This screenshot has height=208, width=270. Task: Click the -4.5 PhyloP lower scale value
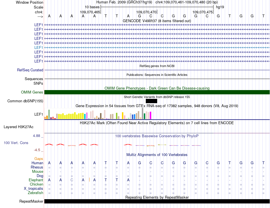pos(37,150)
